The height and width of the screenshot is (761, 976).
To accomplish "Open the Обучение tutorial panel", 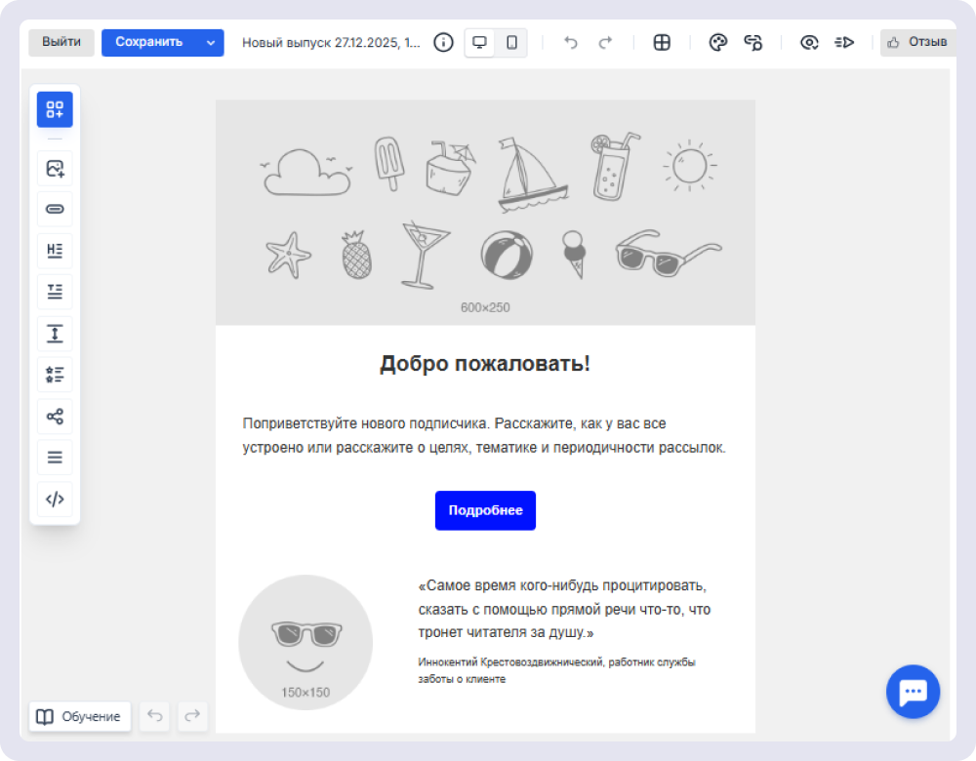I will click(x=80, y=716).
